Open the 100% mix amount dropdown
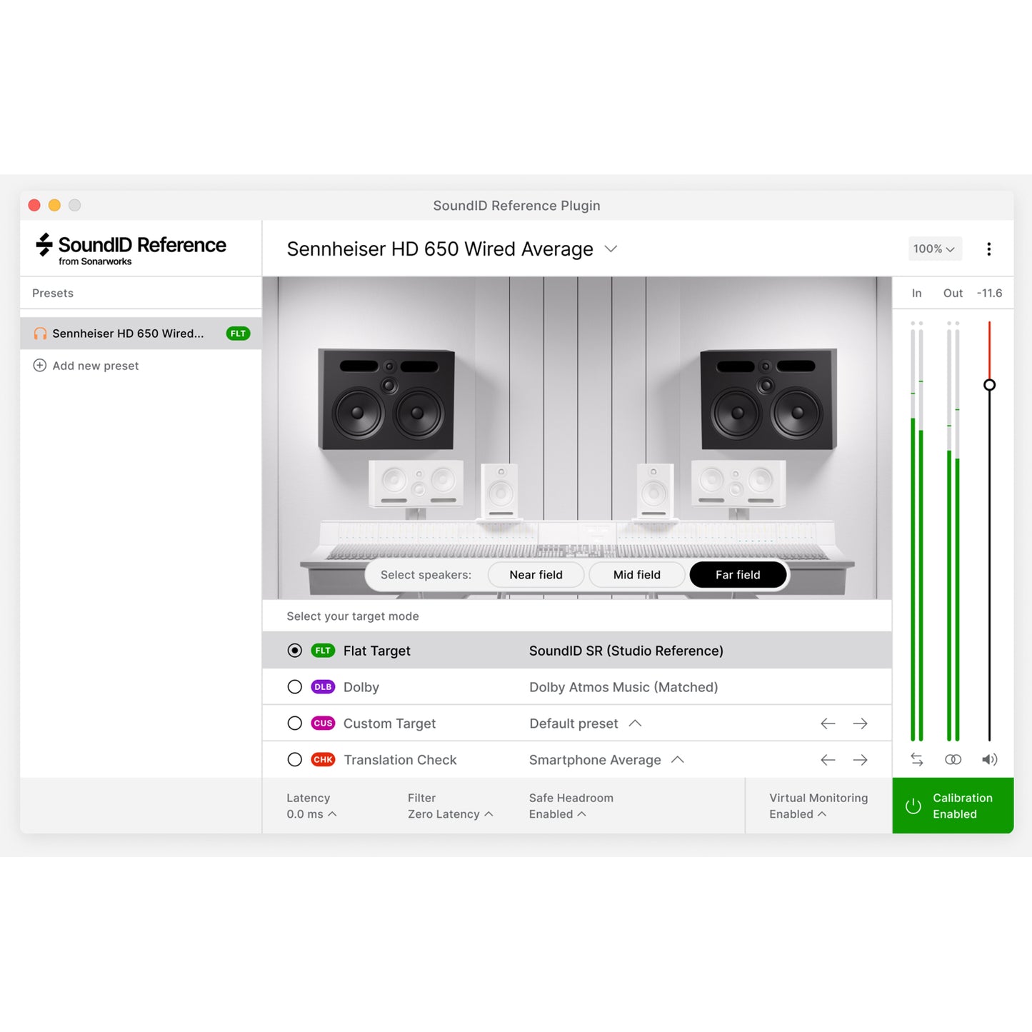 [x=934, y=249]
